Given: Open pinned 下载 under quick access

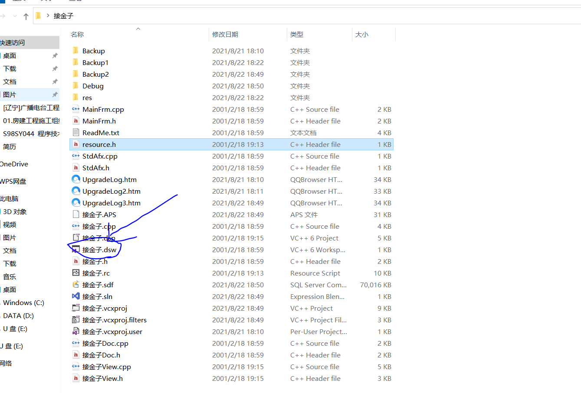Looking at the screenshot, I should click(x=10, y=68).
